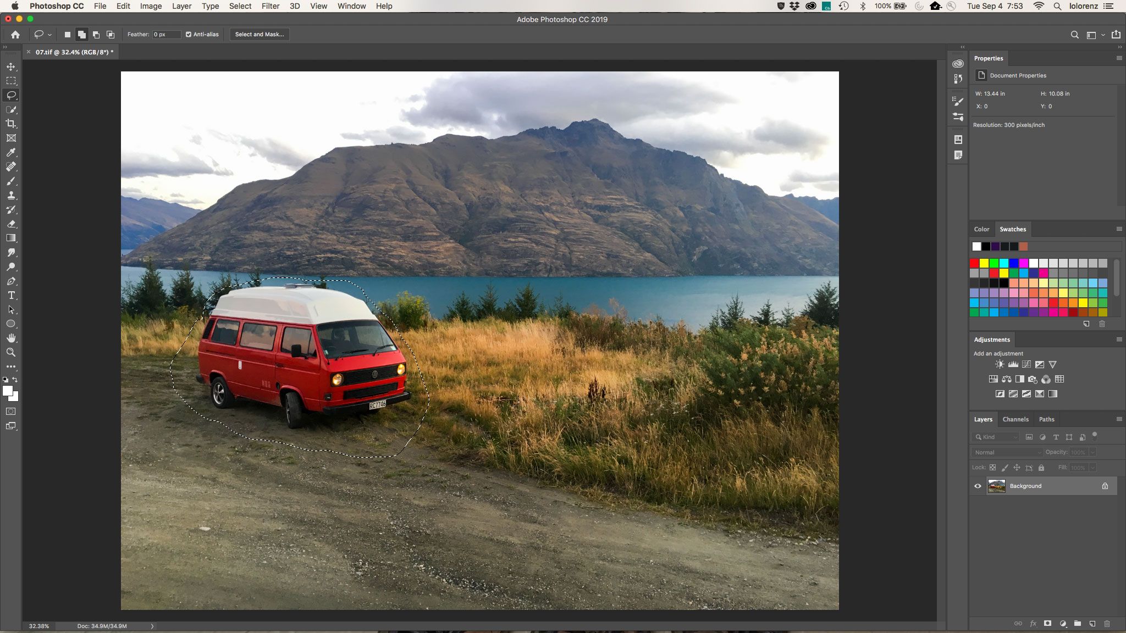Viewport: 1126px width, 633px height.
Task: Click Add an adjustment button
Action: tap(998, 353)
